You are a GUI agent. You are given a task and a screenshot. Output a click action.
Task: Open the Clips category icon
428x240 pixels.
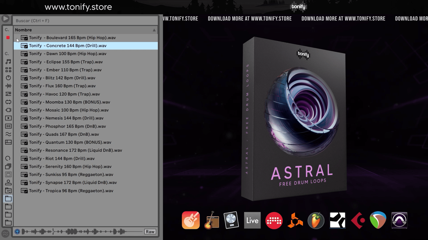point(8,118)
